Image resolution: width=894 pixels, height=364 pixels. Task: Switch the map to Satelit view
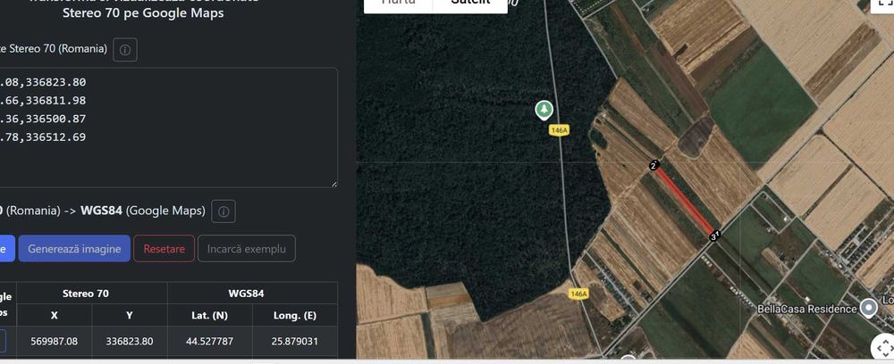point(470,3)
